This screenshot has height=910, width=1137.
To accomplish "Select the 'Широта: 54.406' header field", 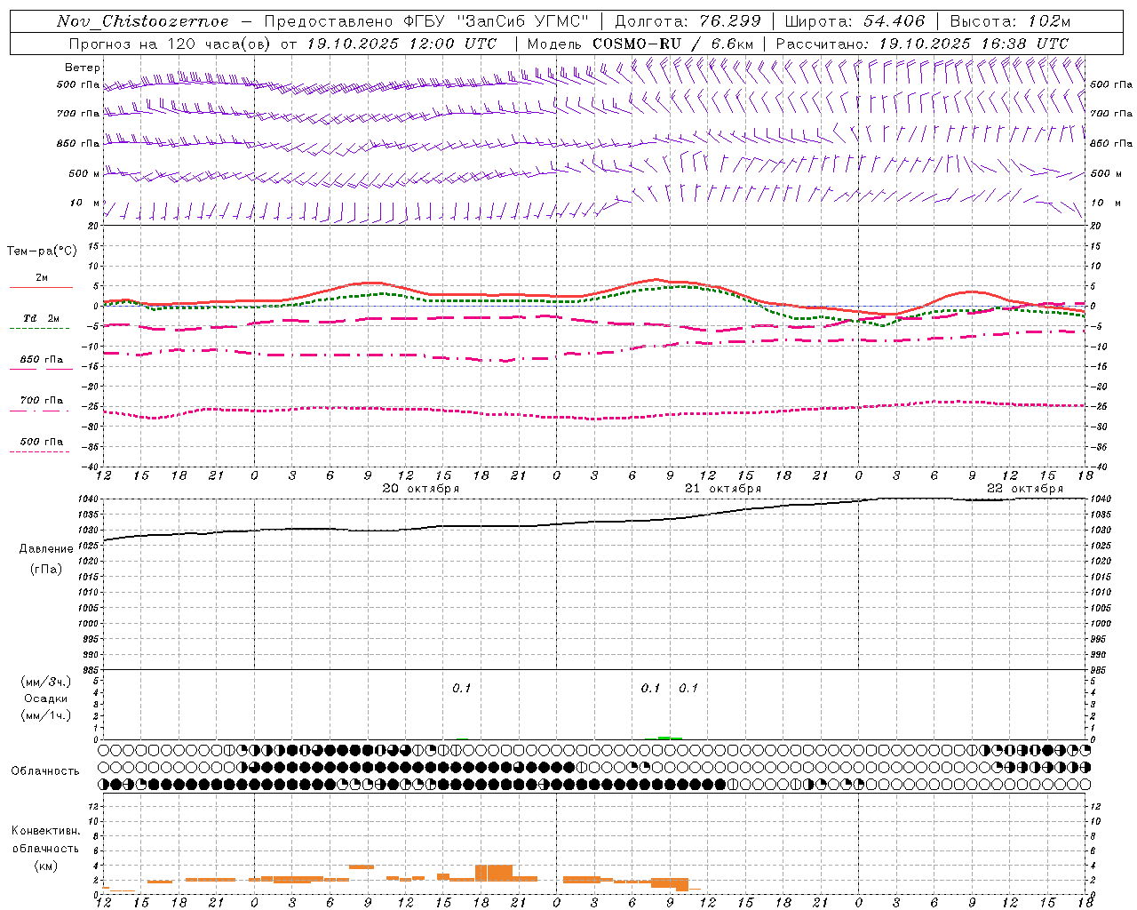I will coord(855,21).
